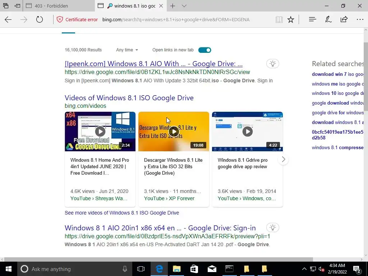This screenshot has height=276, width=368.
Task: Open the Windows Store taskbar icon
Action: pos(194,269)
